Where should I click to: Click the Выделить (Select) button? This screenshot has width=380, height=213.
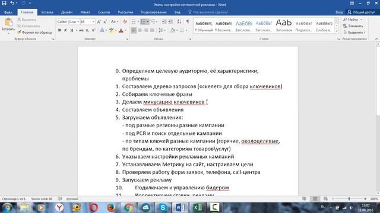(x=354, y=33)
